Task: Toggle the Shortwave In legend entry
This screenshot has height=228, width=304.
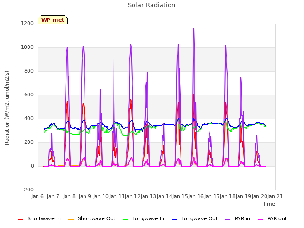Action: pos(39,218)
